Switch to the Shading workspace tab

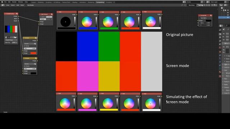pyautogui.click(x=75, y=3)
